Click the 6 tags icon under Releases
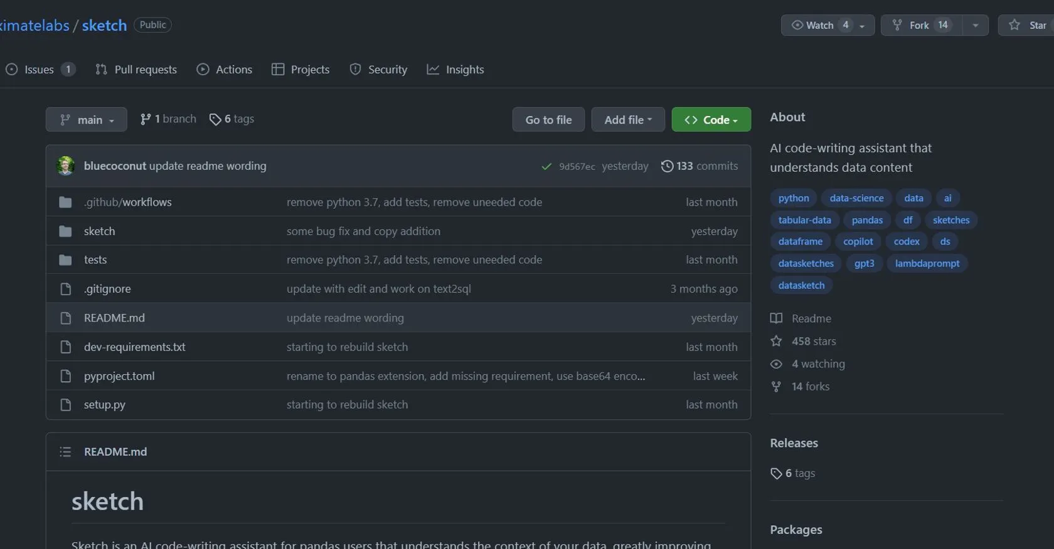 pos(776,473)
